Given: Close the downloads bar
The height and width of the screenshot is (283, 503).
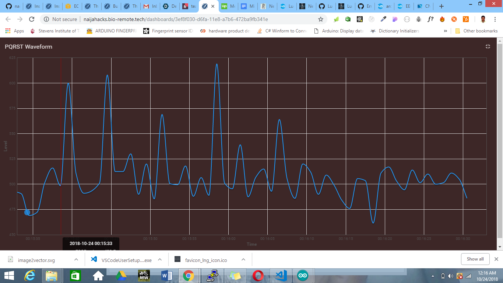Looking at the screenshot, I should pos(496,259).
